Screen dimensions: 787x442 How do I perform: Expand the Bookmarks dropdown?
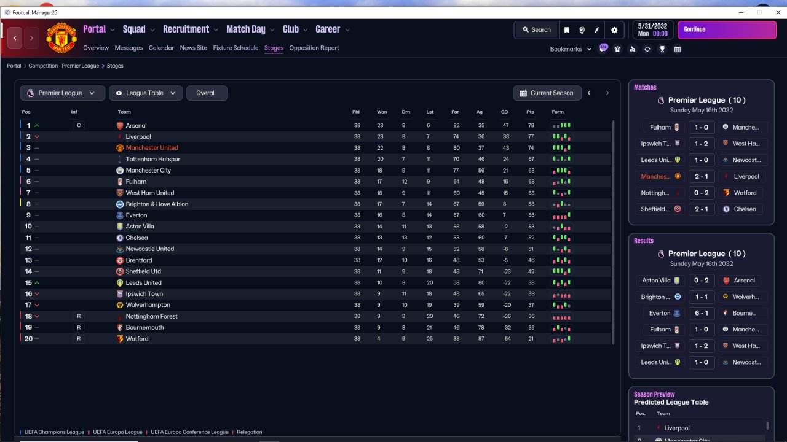pos(571,49)
